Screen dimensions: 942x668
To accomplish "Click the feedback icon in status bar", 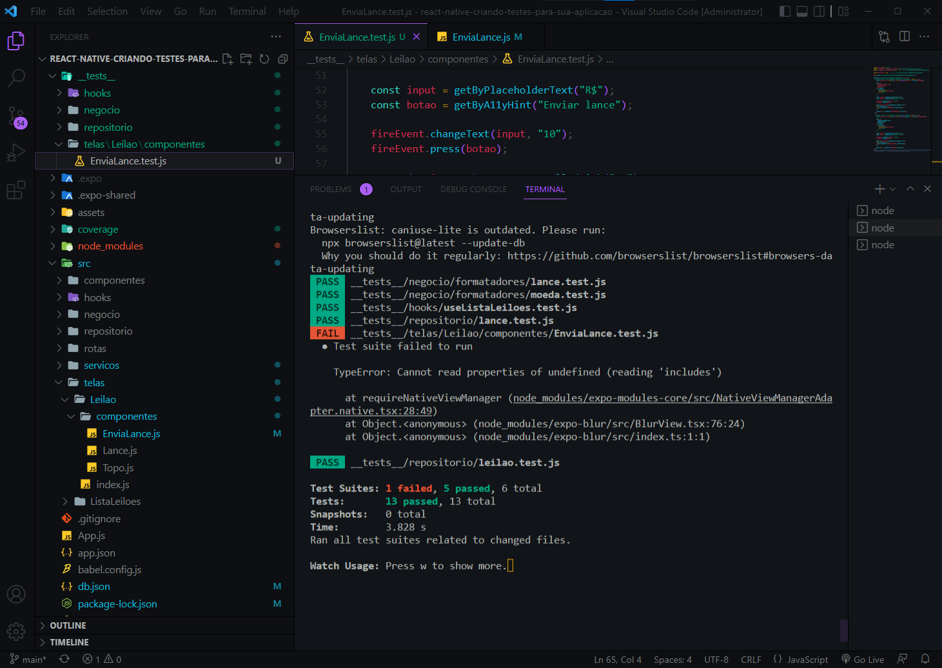I will click(x=902, y=659).
